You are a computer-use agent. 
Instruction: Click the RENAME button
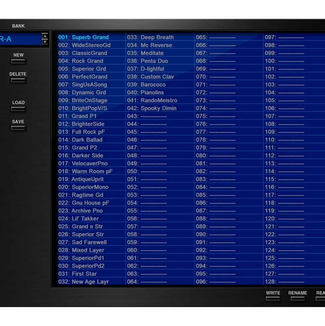tap(298, 299)
